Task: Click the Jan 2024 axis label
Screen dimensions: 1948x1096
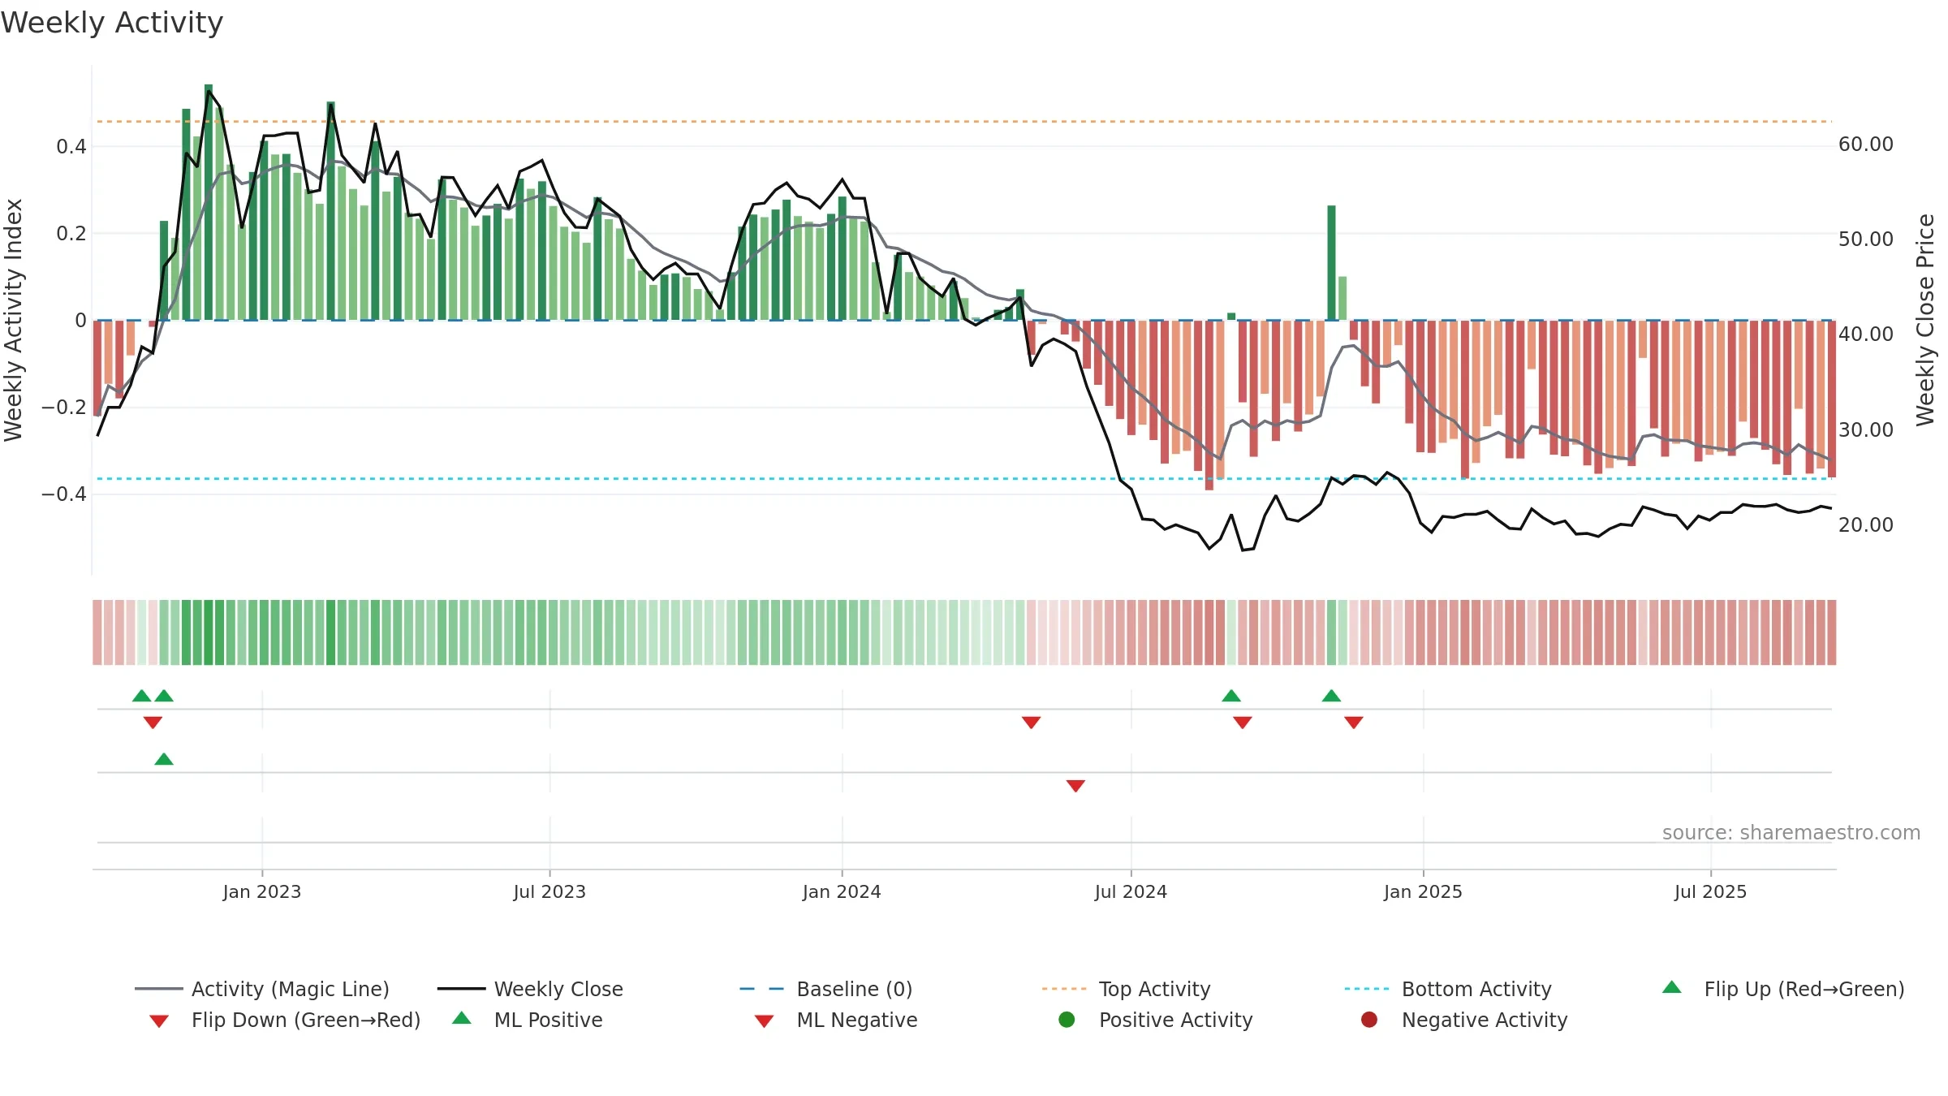Action: click(842, 891)
